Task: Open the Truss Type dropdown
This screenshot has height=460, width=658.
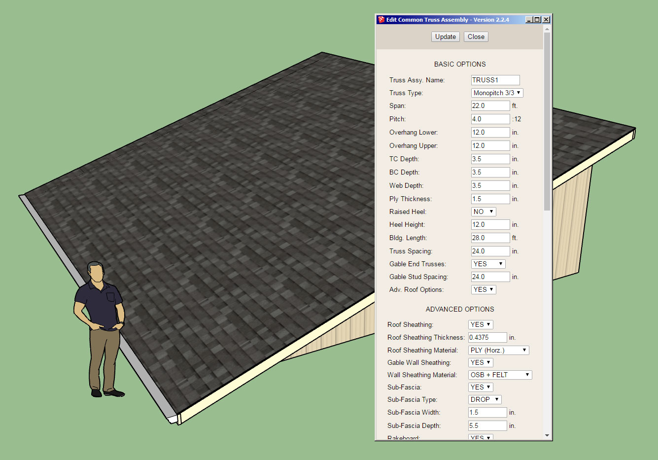Action: point(497,93)
